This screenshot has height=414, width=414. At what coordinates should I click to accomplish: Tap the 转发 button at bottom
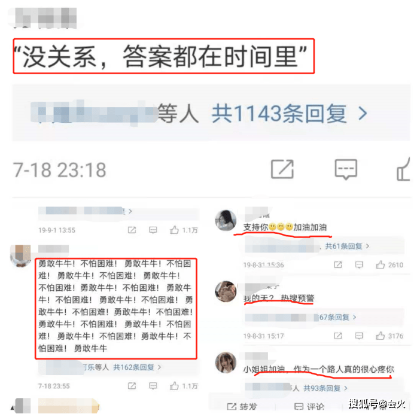tap(242, 407)
